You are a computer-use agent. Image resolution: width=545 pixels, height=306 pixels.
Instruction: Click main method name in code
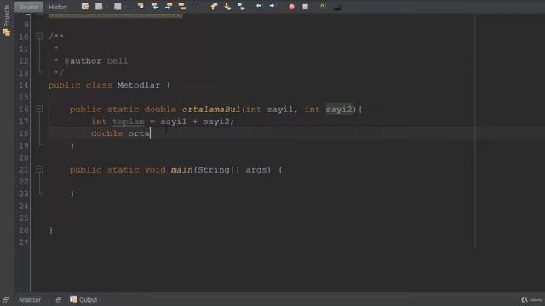pyautogui.click(x=181, y=170)
